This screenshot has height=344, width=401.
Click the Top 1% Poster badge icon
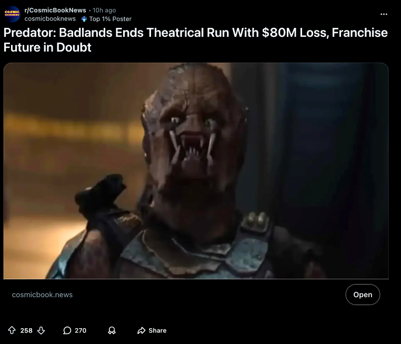click(84, 19)
